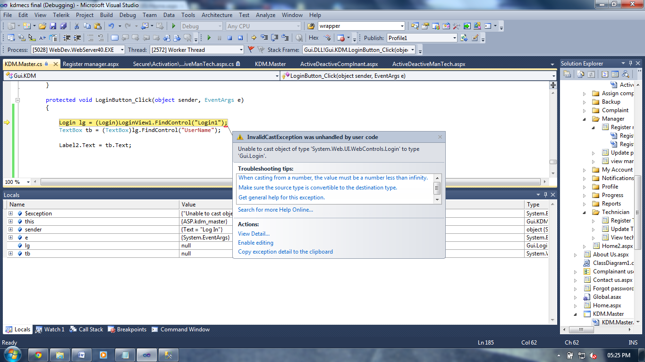
Task: Click the Step Into icon
Action: (x=264, y=38)
